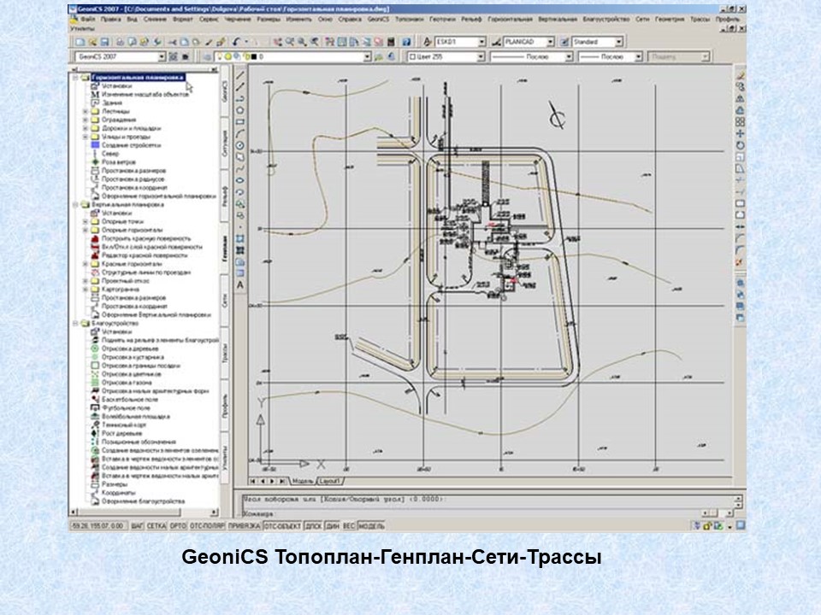Click 'Теннисный корт' in the tree
The image size is (821, 615).
pos(124,425)
